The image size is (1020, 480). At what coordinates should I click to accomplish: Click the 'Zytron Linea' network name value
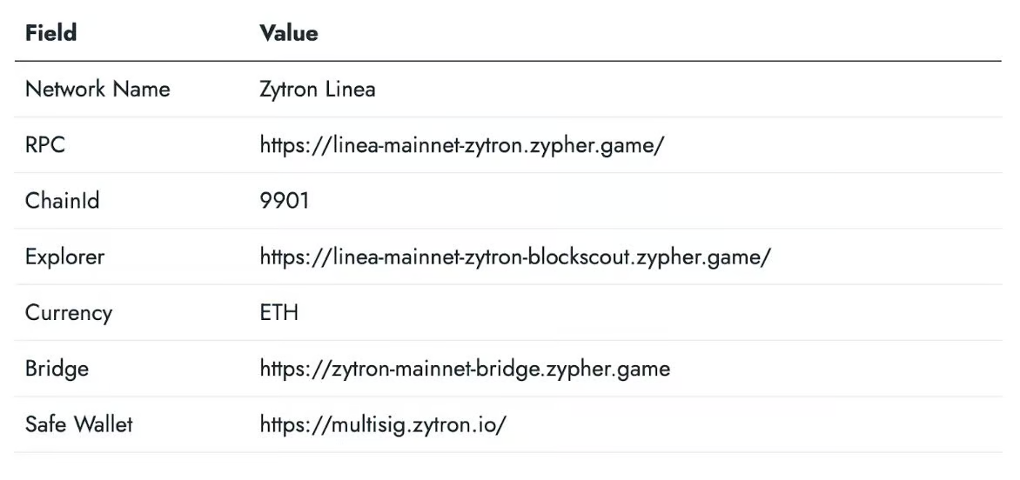(x=317, y=89)
